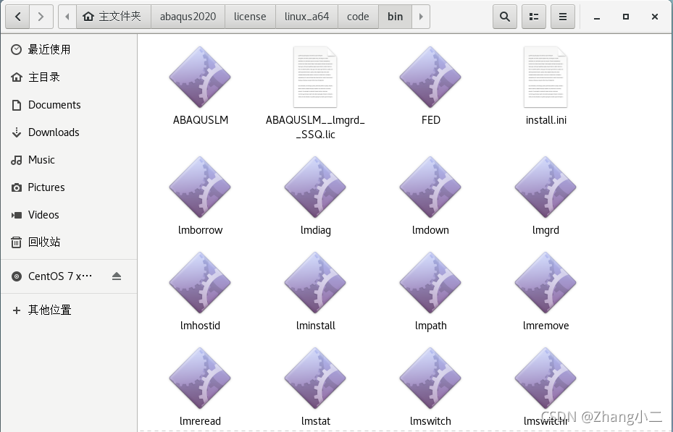Select the ABAQUSLM executable icon
This screenshot has width=673, height=432.
[200, 77]
